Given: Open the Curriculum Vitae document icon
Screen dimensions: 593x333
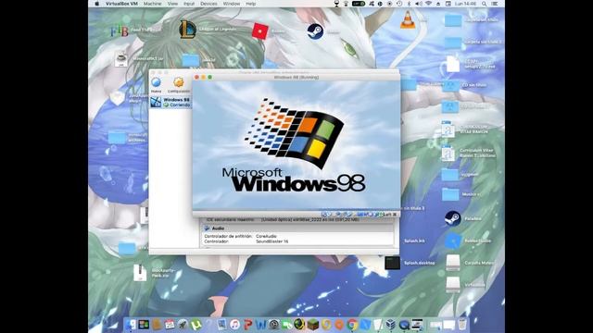Looking at the screenshot, I should click(448, 153).
